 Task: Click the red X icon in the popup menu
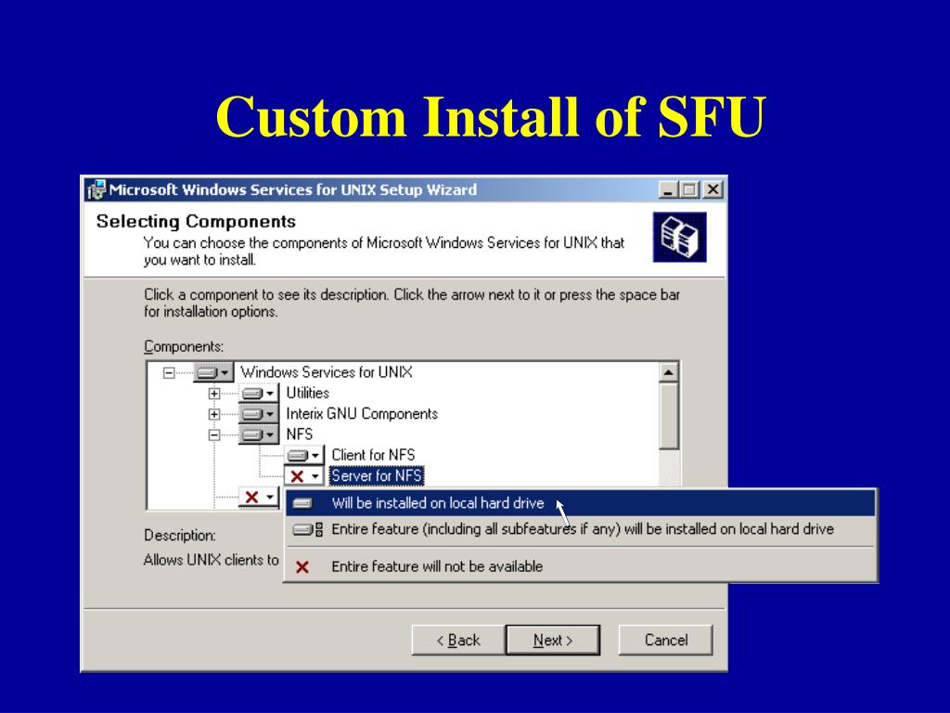point(302,567)
